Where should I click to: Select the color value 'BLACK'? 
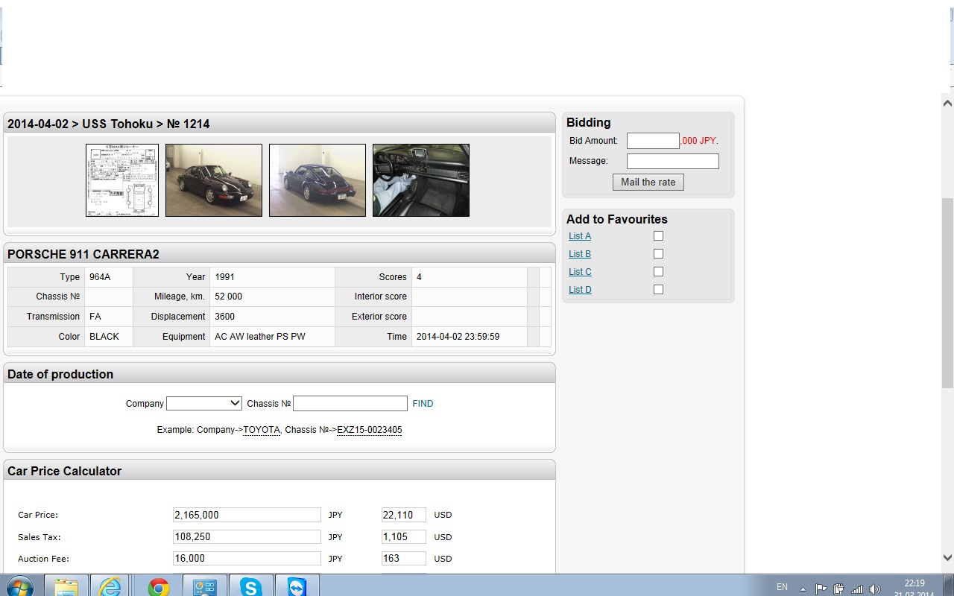(x=104, y=337)
